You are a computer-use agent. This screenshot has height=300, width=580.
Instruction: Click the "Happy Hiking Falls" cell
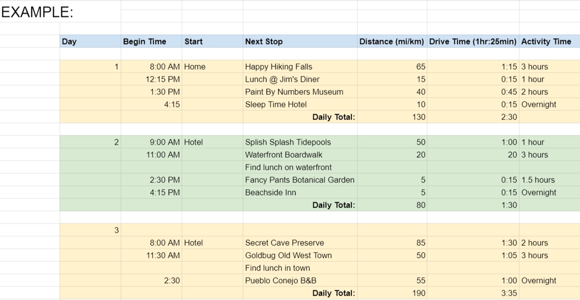pyautogui.click(x=299, y=67)
